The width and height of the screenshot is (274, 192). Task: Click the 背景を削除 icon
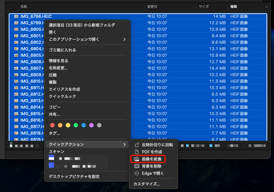pyautogui.click(x=137, y=166)
